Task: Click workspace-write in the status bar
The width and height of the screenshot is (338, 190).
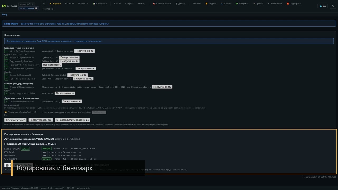Action: click(83, 188)
